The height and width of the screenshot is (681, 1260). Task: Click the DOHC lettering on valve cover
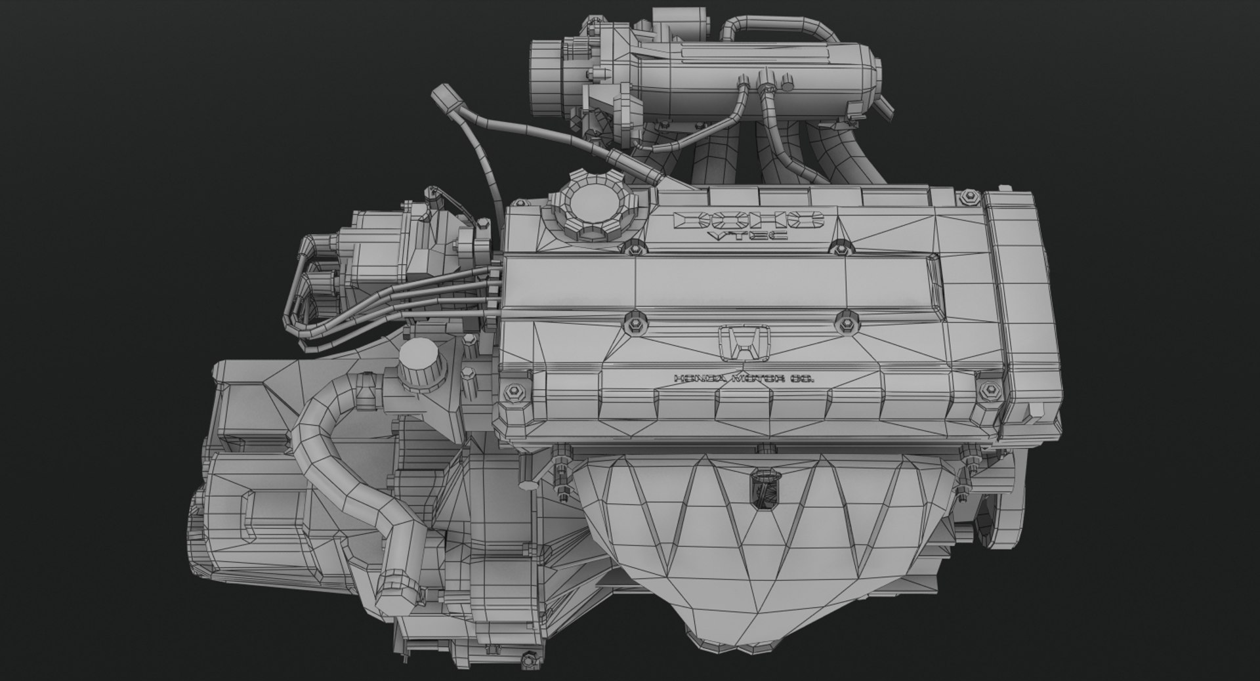tap(748, 221)
